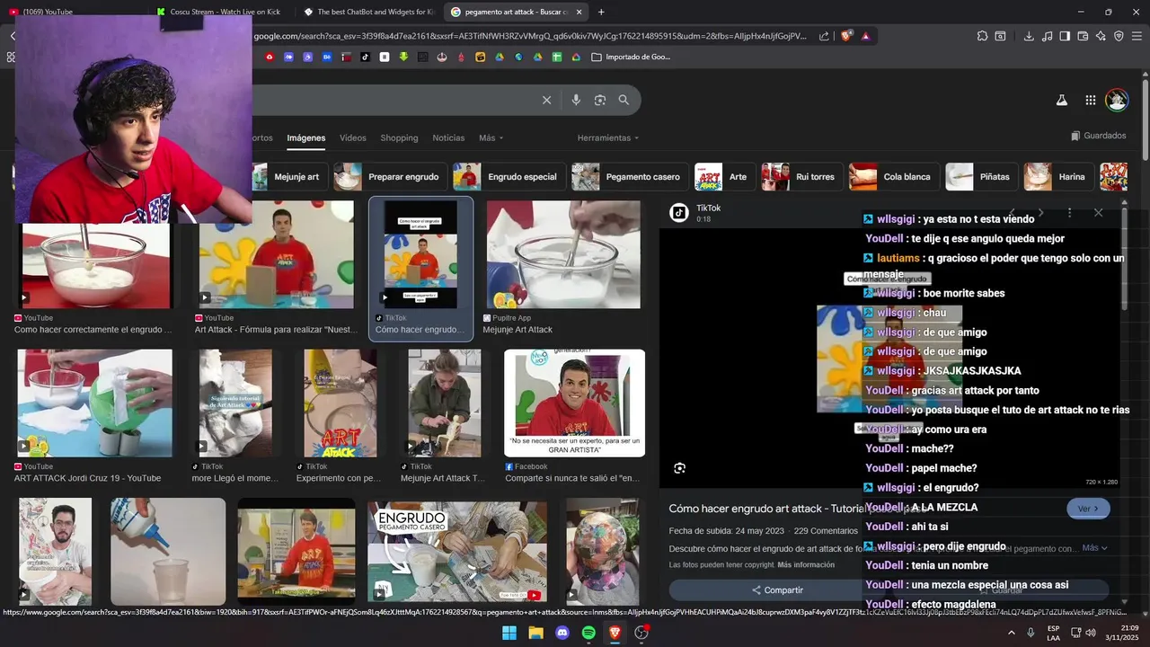Open Brave VPN icon
1150x647 pixels.
pos(1119,36)
